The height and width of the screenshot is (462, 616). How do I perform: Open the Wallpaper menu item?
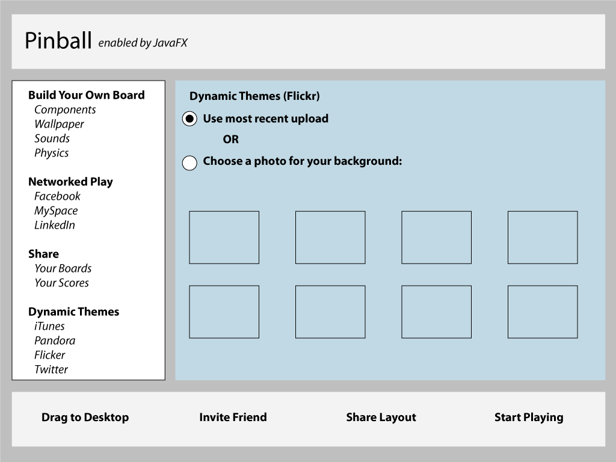(59, 124)
